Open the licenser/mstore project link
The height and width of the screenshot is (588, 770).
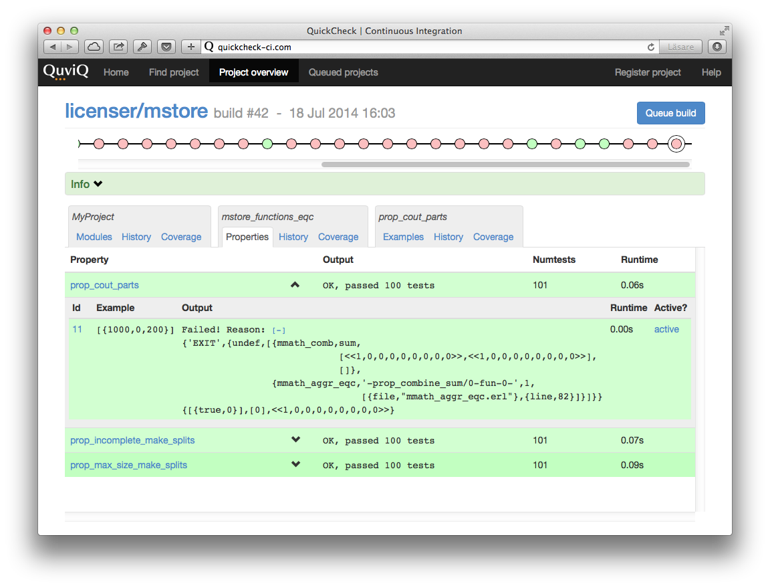(136, 112)
